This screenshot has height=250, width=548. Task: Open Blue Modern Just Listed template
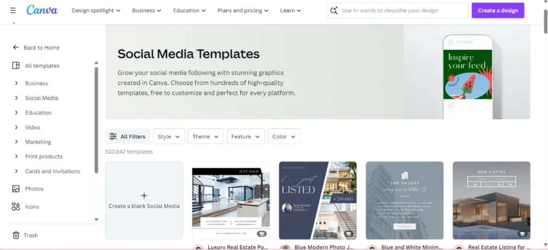click(x=318, y=200)
